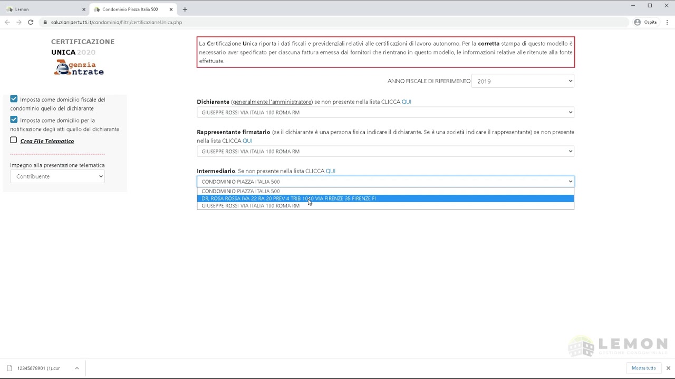Viewport: 675px width, 379px height.
Task: Maximize the browser window
Action: (x=650, y=5)
